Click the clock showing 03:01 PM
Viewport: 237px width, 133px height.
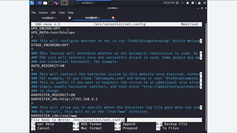coord(169,3)
